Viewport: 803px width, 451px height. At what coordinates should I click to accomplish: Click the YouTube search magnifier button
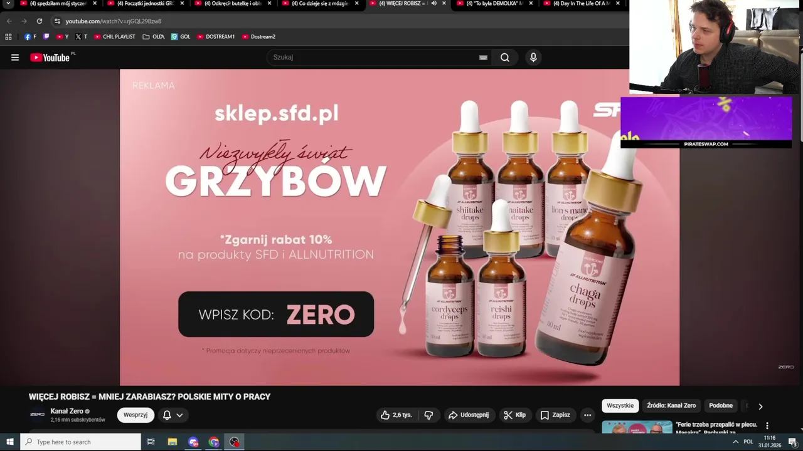click(x=505, y=58)
